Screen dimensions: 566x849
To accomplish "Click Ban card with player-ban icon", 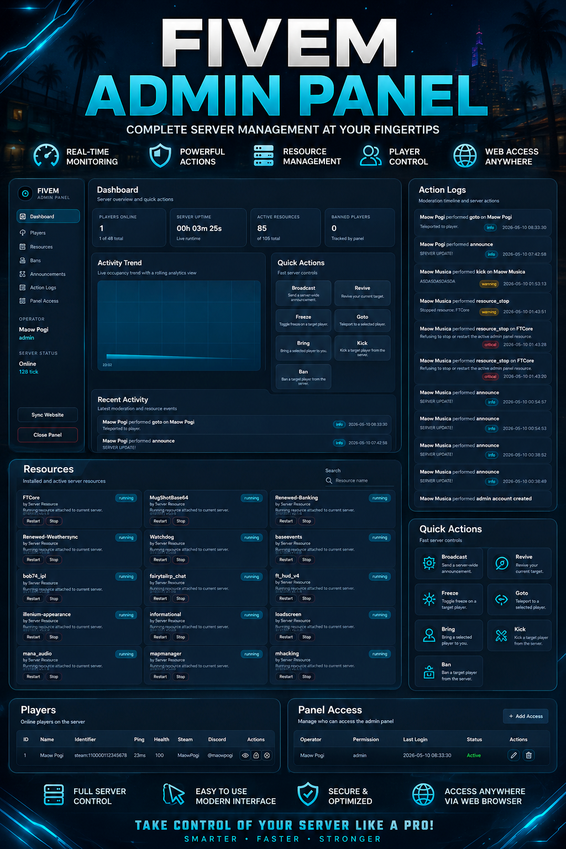I will pos(449,672).
